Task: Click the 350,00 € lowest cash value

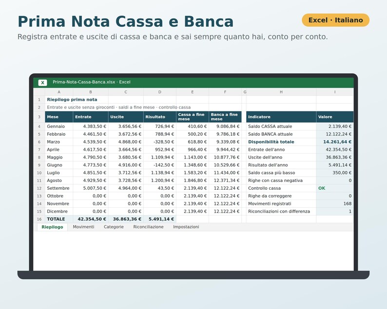Action: (x=335, y=173)
